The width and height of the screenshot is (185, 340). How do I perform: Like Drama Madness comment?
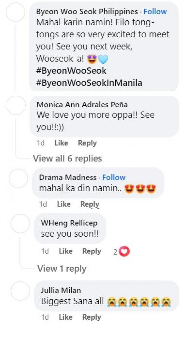[x=64, y=204]
